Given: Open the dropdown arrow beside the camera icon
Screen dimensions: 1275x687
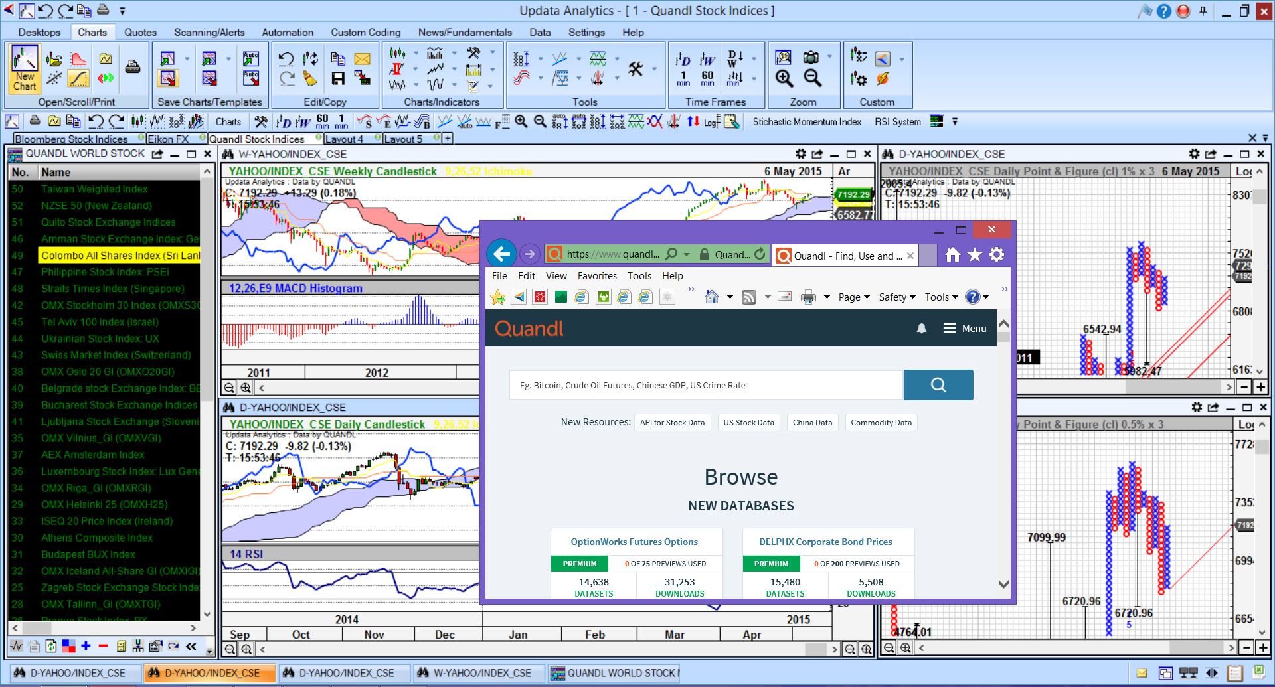Looking at the screenshot, I should [829, 57].
